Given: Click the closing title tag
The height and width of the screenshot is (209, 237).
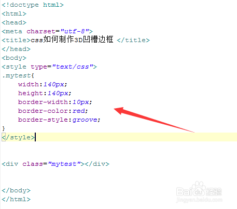Looking at the screenshot, I should tap(133, 40).
